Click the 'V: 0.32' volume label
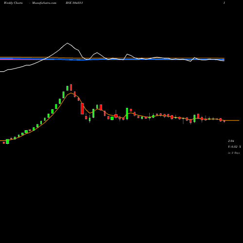 (233, 147)
